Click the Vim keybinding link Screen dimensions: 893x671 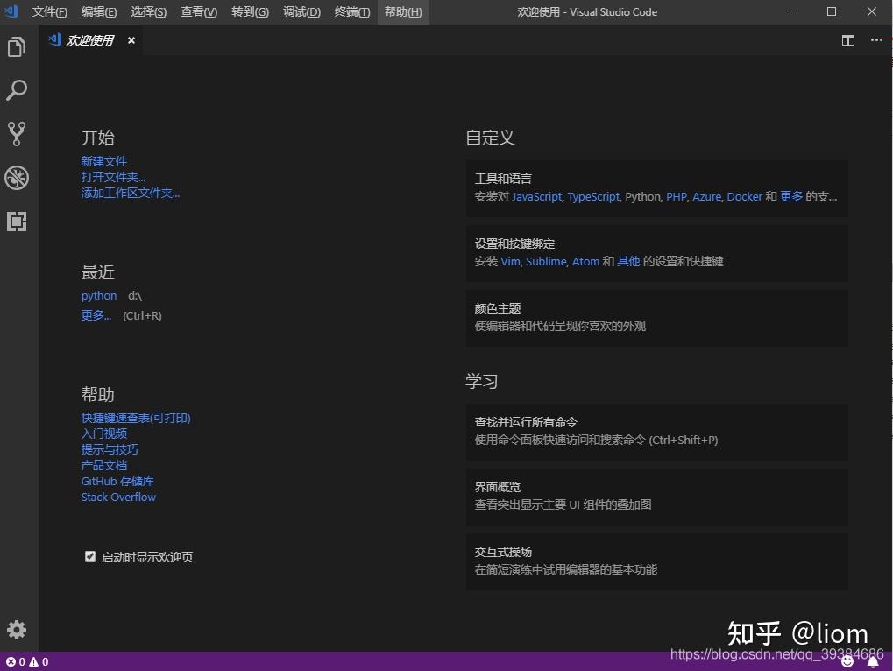pyautogui.click(x=510, y=261)
